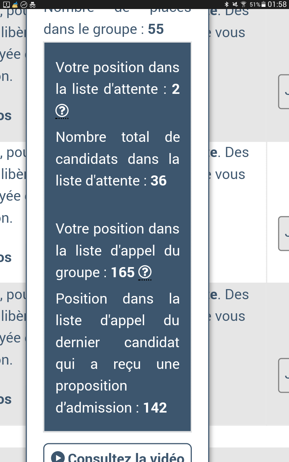289x462 pixels.
Task: Open the Consultez la vidéo button
Action: point(117,456)
